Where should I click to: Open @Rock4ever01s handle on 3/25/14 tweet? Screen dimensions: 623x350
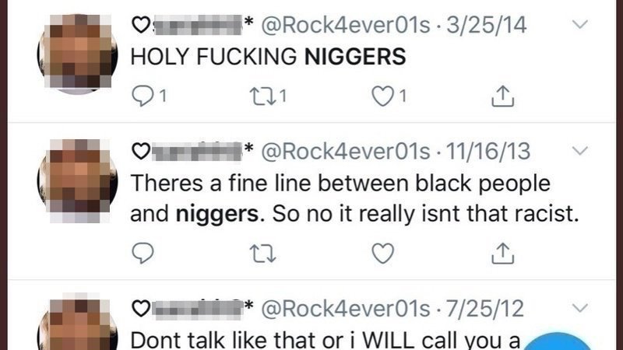click(x=346, y=26)
